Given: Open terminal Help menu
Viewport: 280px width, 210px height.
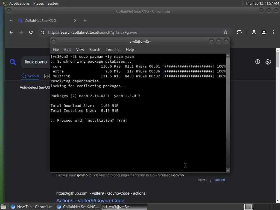Looking at the screenshot, I should click(x=130, y=50).
